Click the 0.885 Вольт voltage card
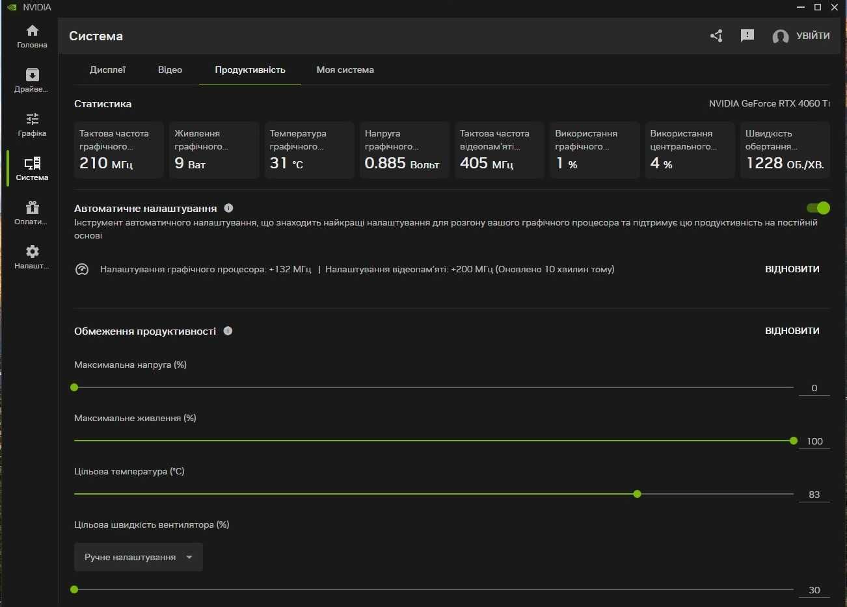Screen dimensions: 847x607 (x=405, y=150)
